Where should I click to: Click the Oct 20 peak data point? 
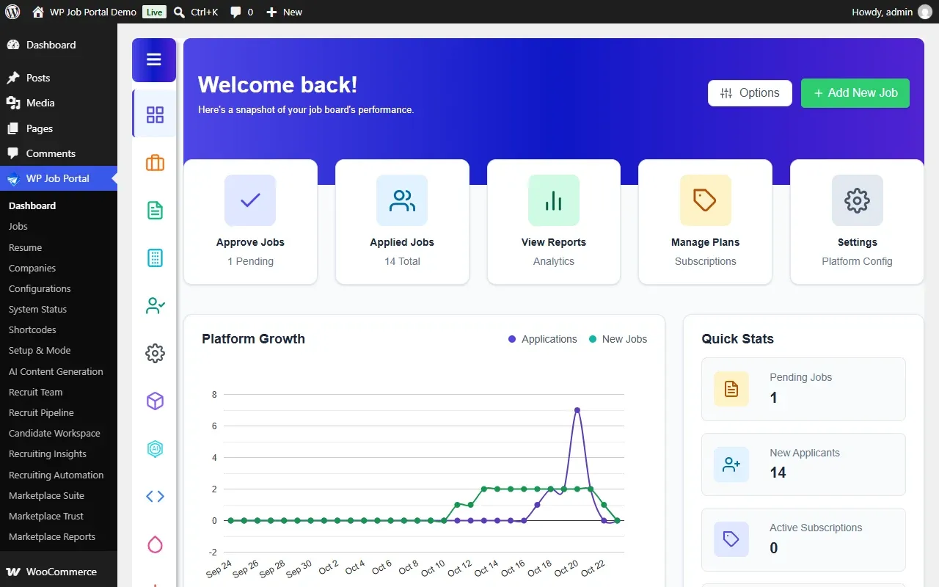coord(577,410)
